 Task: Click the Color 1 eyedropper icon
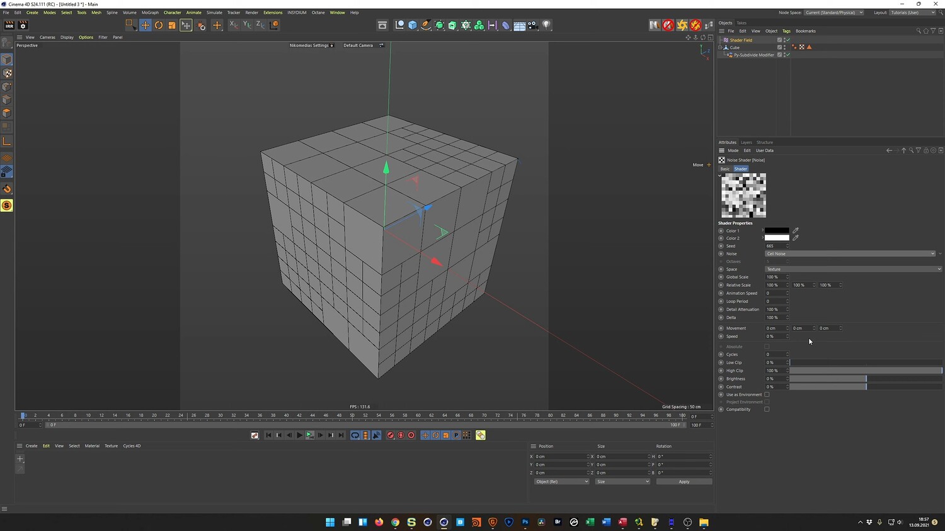point(796,230)
